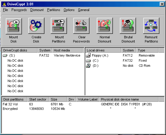Select the Floppy (A:) row text
The width and height of the screenshot is (166, 135).
[x=100, y=55]
